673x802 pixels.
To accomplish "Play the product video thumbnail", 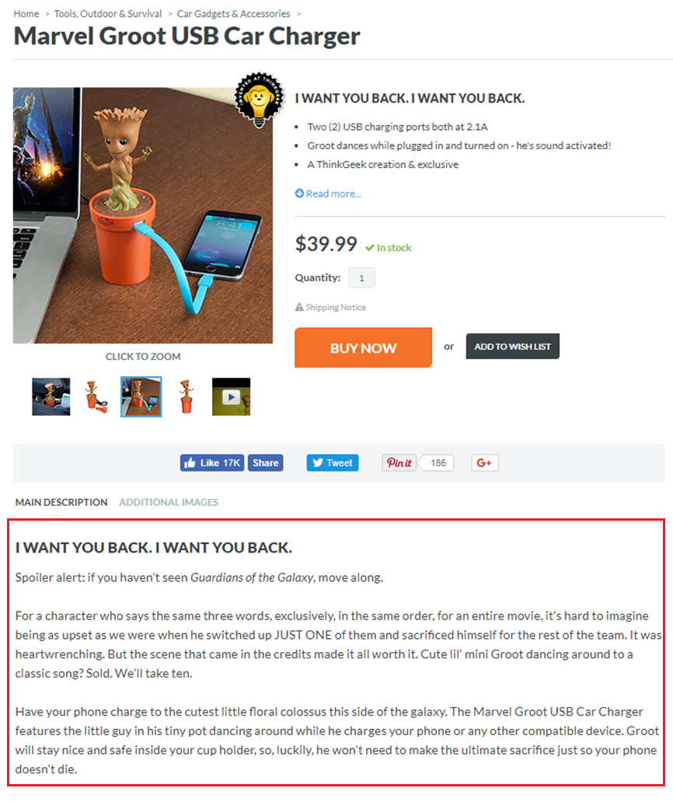I will click(231, 397).
